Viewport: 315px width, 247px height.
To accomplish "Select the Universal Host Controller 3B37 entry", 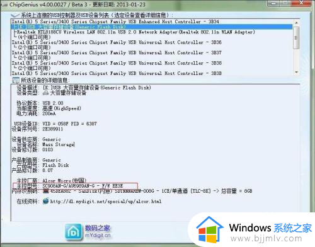I will click(117, 53).
